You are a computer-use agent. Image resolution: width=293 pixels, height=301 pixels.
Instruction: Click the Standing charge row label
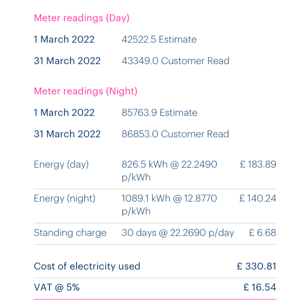70,233
